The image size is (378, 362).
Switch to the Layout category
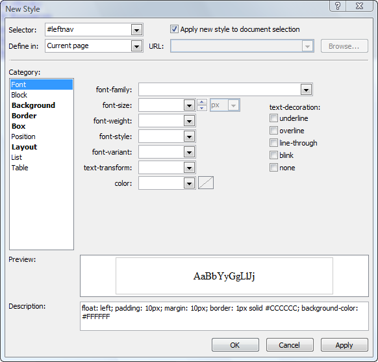(24, 147)
